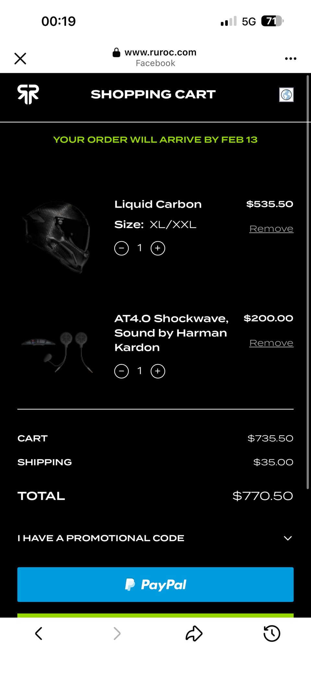Tap the promotional code chevron arrow

point(288,538)
